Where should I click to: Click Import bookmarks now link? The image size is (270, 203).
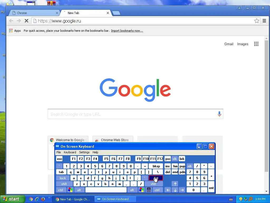[127, 31]
